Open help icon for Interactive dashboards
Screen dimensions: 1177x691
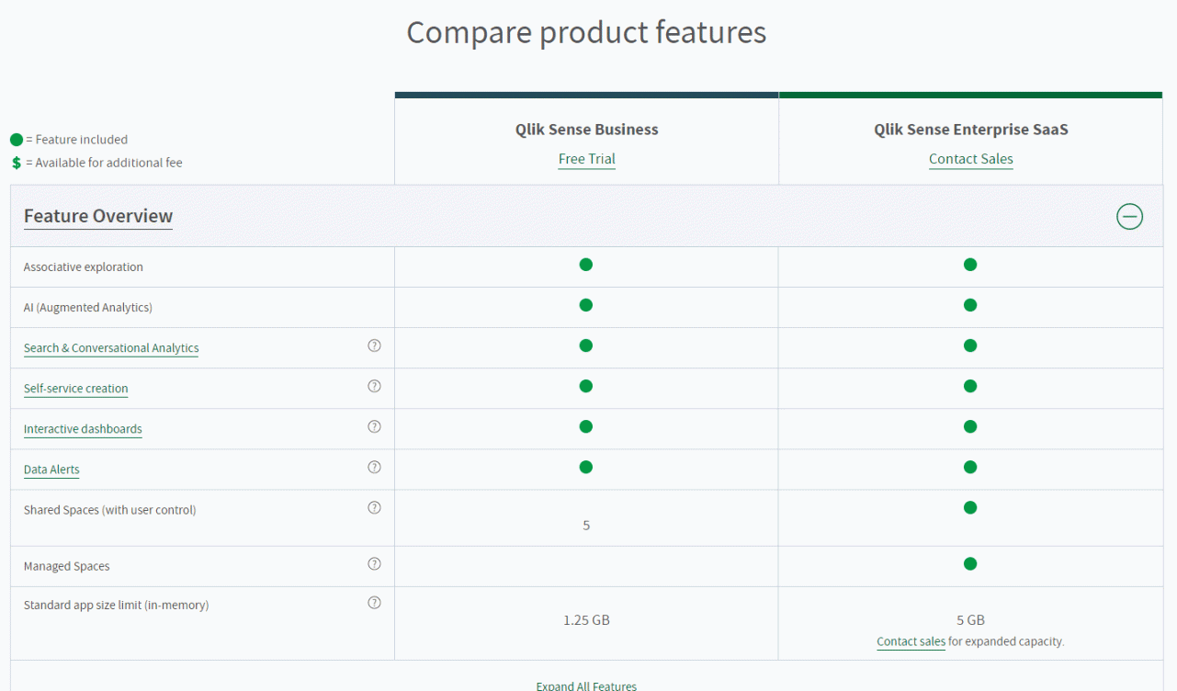pos(374,426)
